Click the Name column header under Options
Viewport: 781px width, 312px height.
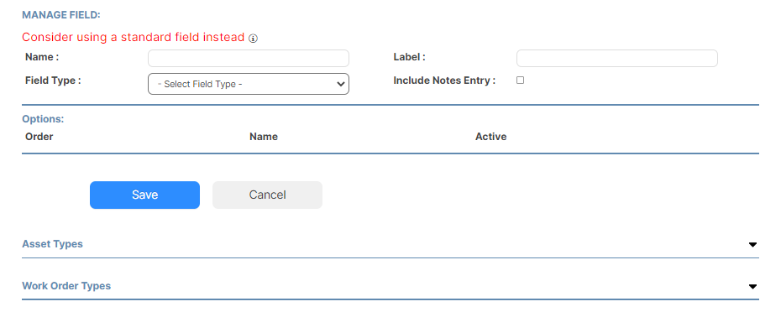pos(264,137)
